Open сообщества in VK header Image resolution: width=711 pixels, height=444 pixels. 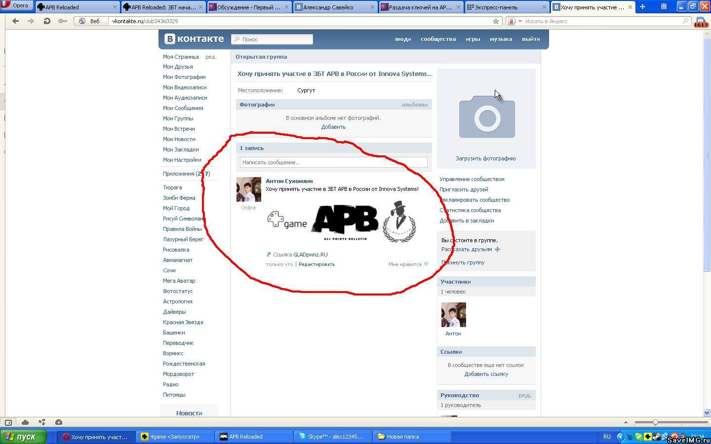point(438,39)
